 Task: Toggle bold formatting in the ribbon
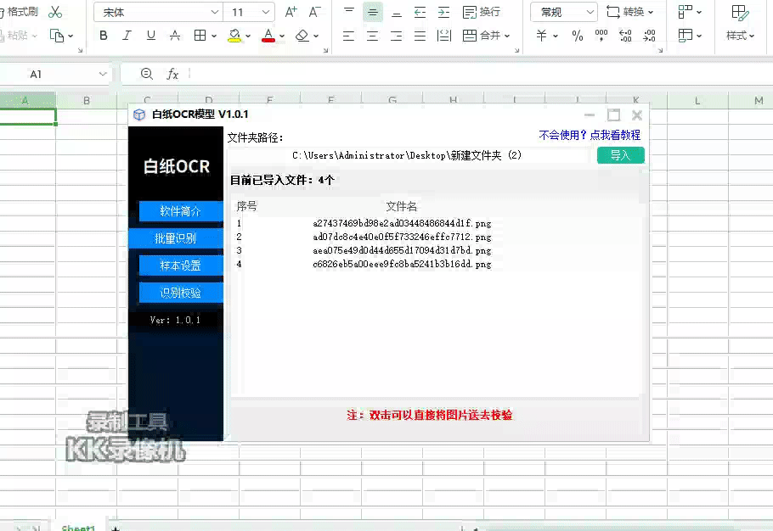[104, 36]
